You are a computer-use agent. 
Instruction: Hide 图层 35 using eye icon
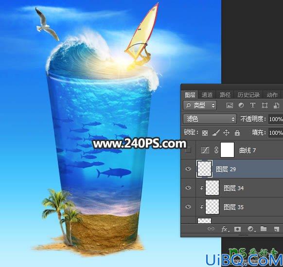[x=188, y=207]
